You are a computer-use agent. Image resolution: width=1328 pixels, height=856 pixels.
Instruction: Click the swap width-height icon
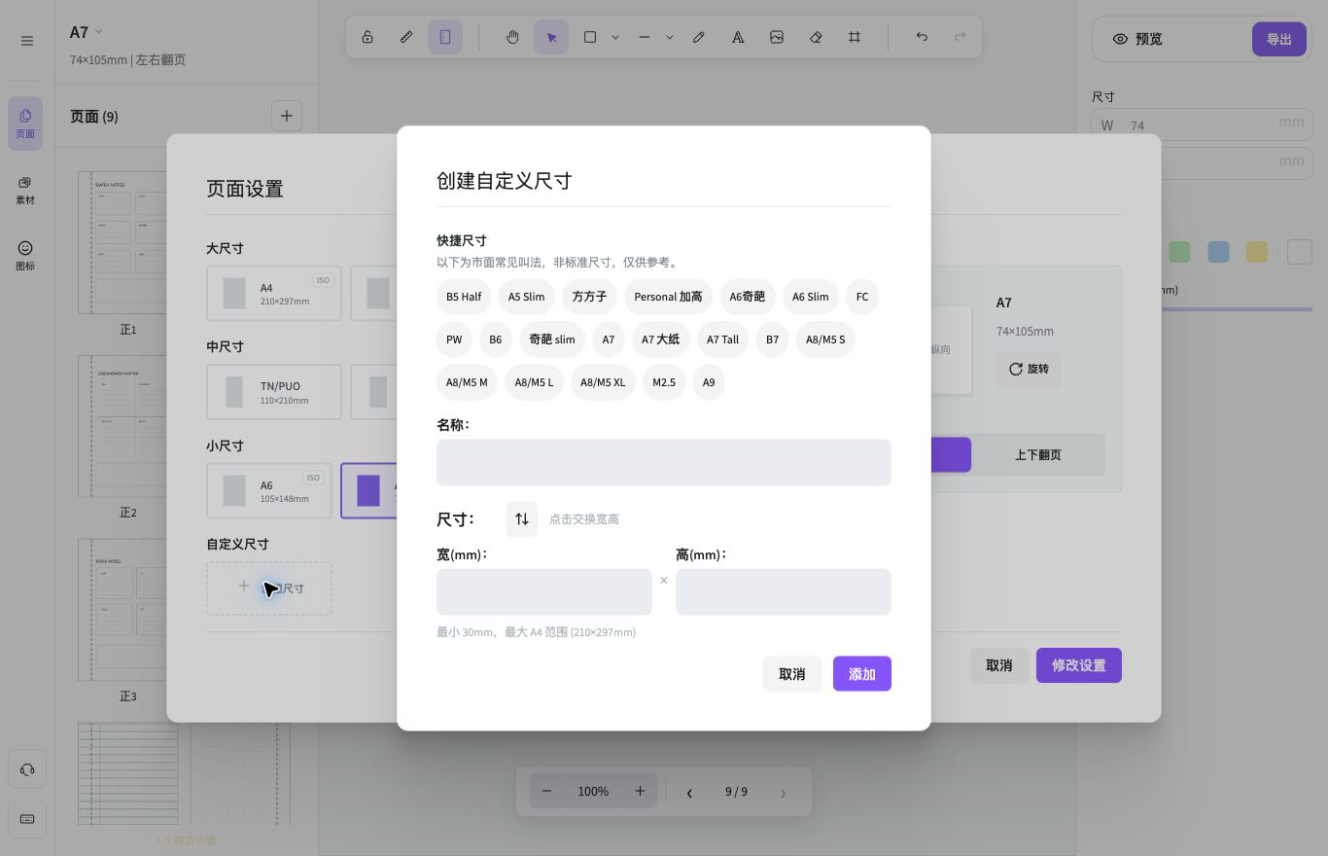pos(522,518)
